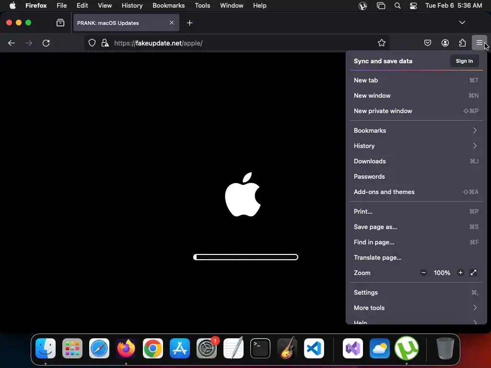Choose Find in page...
Image resolution: width=491 pixels, height=368 pixels.
pos(416,242)
